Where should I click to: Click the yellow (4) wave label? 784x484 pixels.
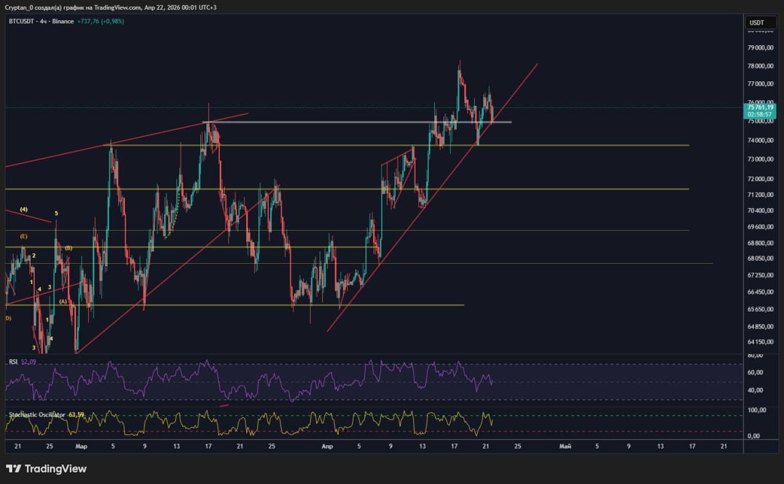click(x=24, y=209)
